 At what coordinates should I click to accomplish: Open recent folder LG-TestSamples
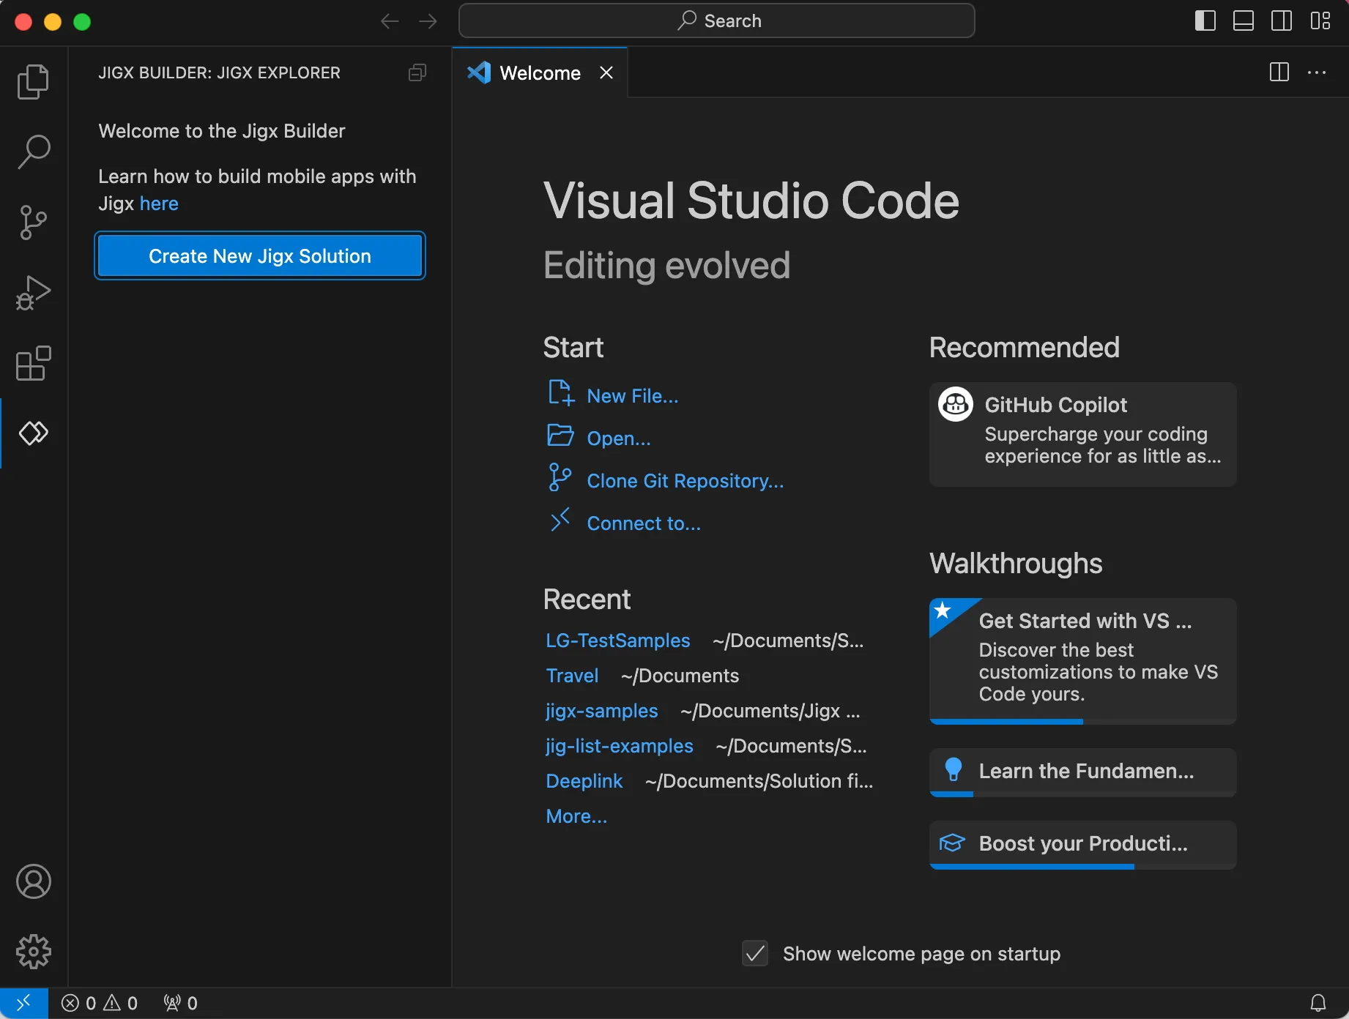618,641
